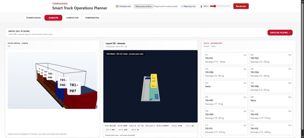The image size is (304, 138).
Task: Click the Seleccionar archivo button
Action: (143, 6)
